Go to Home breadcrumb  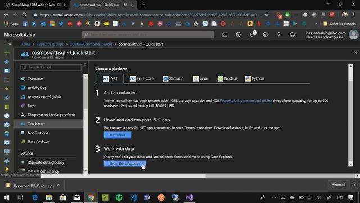click(x=25, y=44)
